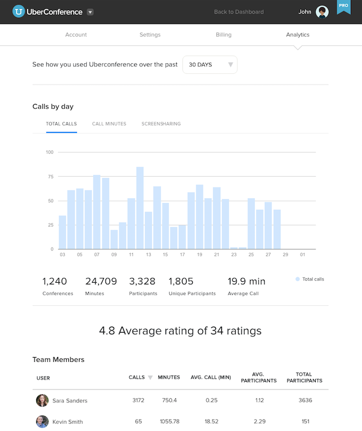Click the PRO ribbon badge
The height and width of the screenshot is (431, 362).
pyautogui.click(x=344, y=7)
